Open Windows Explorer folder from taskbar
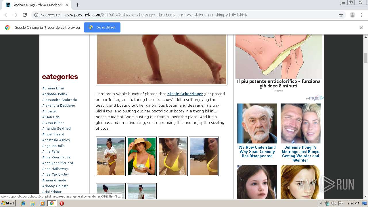 [x=32, y=203]
